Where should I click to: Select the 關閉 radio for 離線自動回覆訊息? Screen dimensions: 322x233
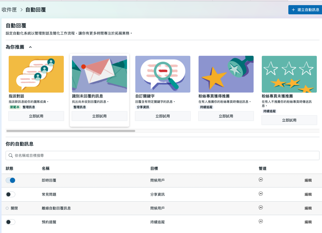coord(7,208)
